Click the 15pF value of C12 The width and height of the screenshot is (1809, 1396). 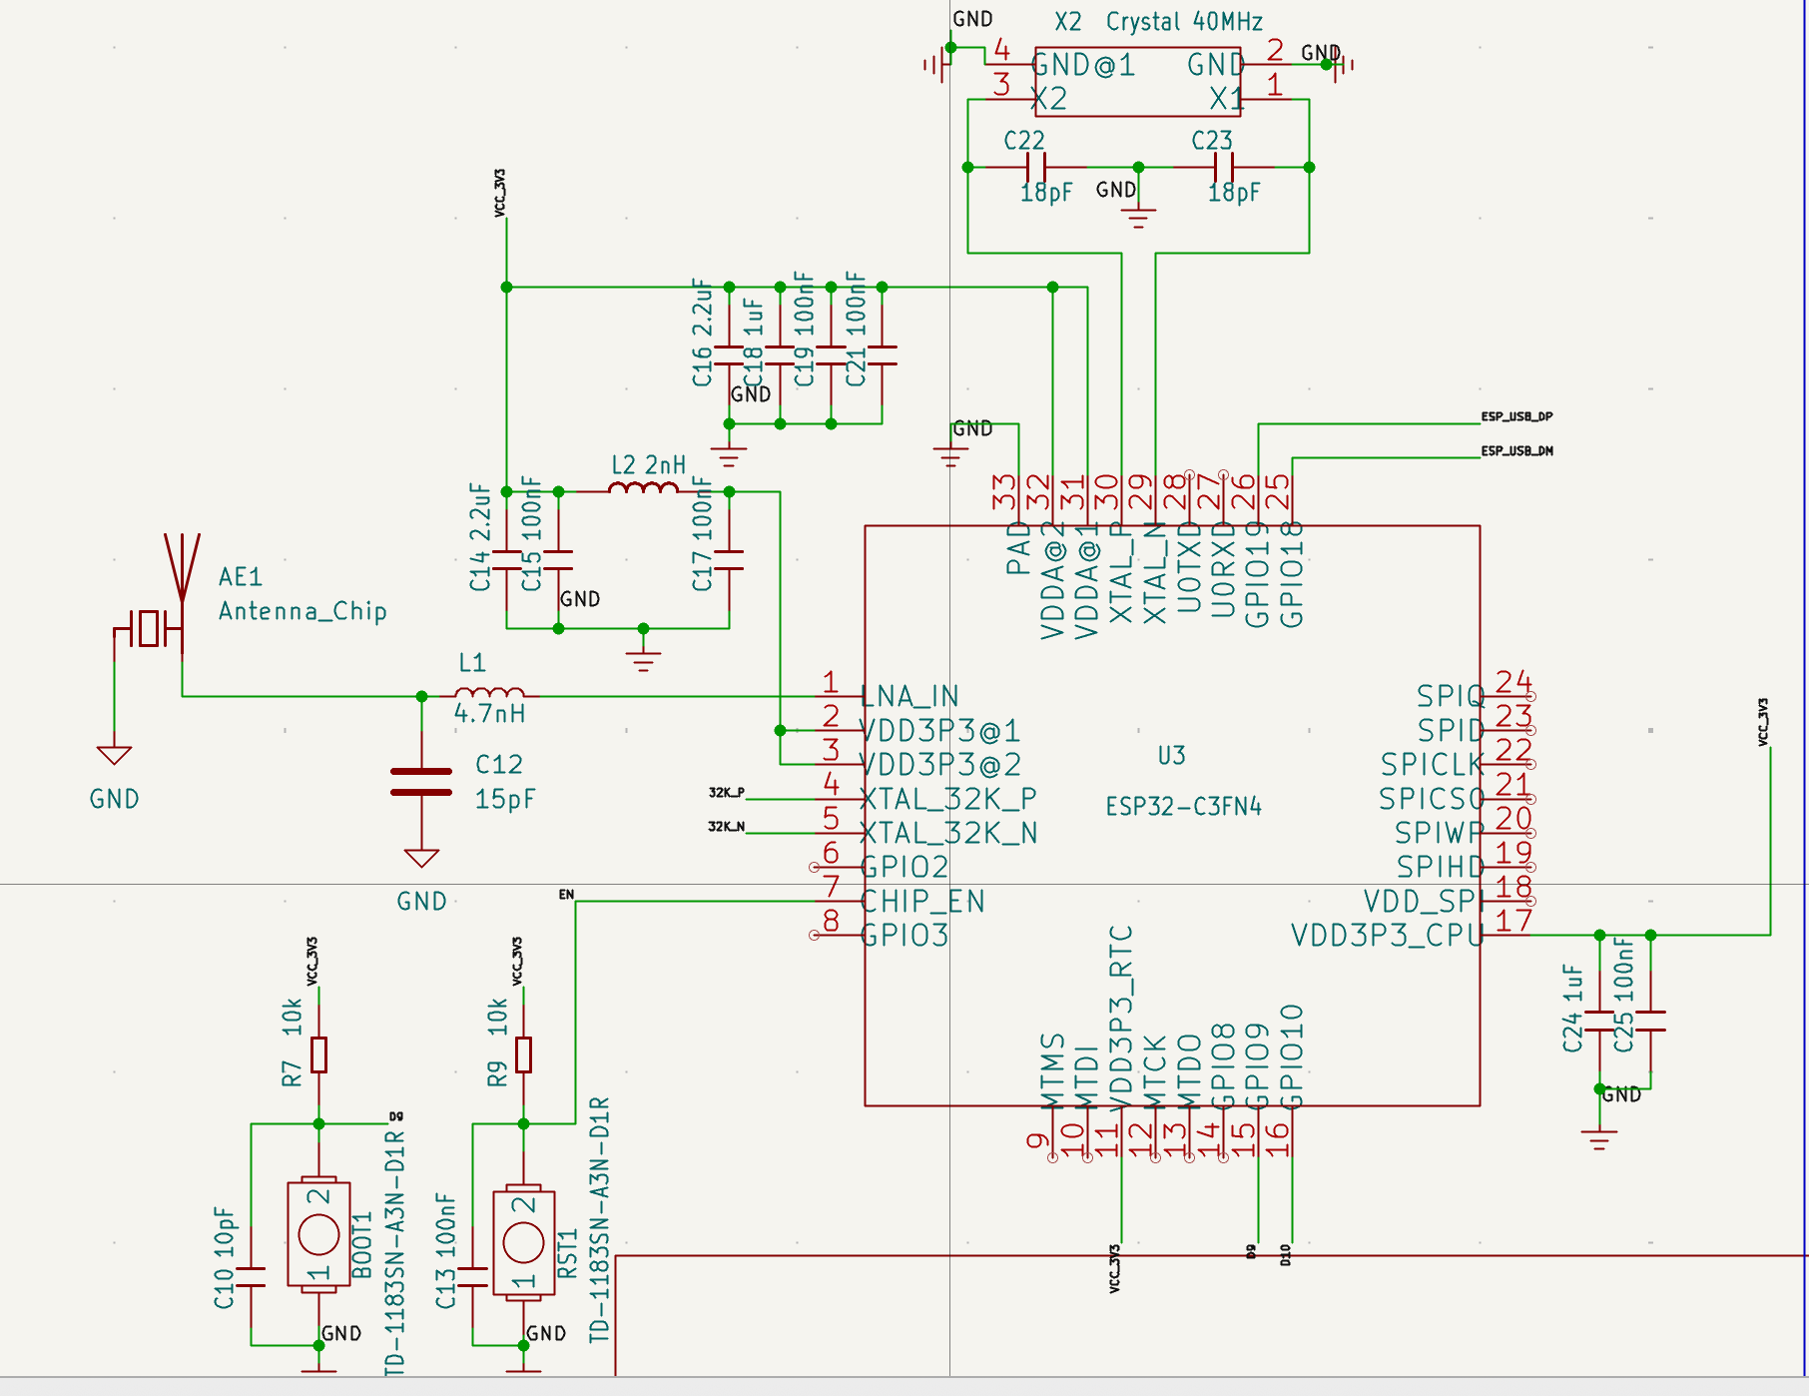coord(505,799)
